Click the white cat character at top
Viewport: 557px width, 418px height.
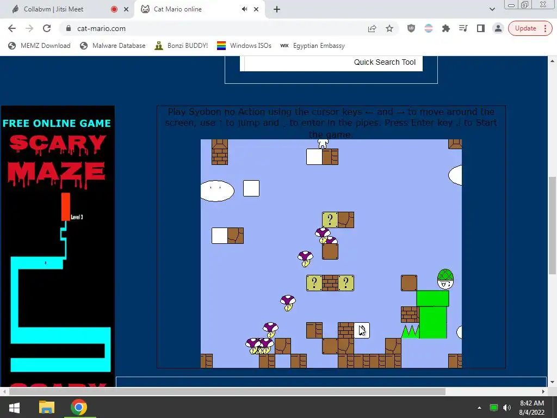pos(323,144)
